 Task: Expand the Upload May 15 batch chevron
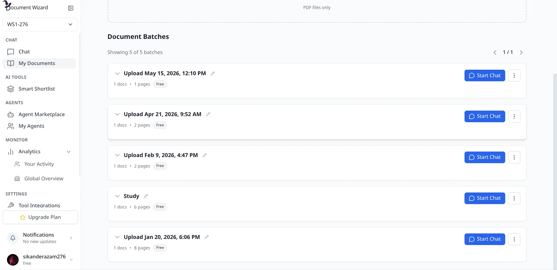tap(117, 73)
